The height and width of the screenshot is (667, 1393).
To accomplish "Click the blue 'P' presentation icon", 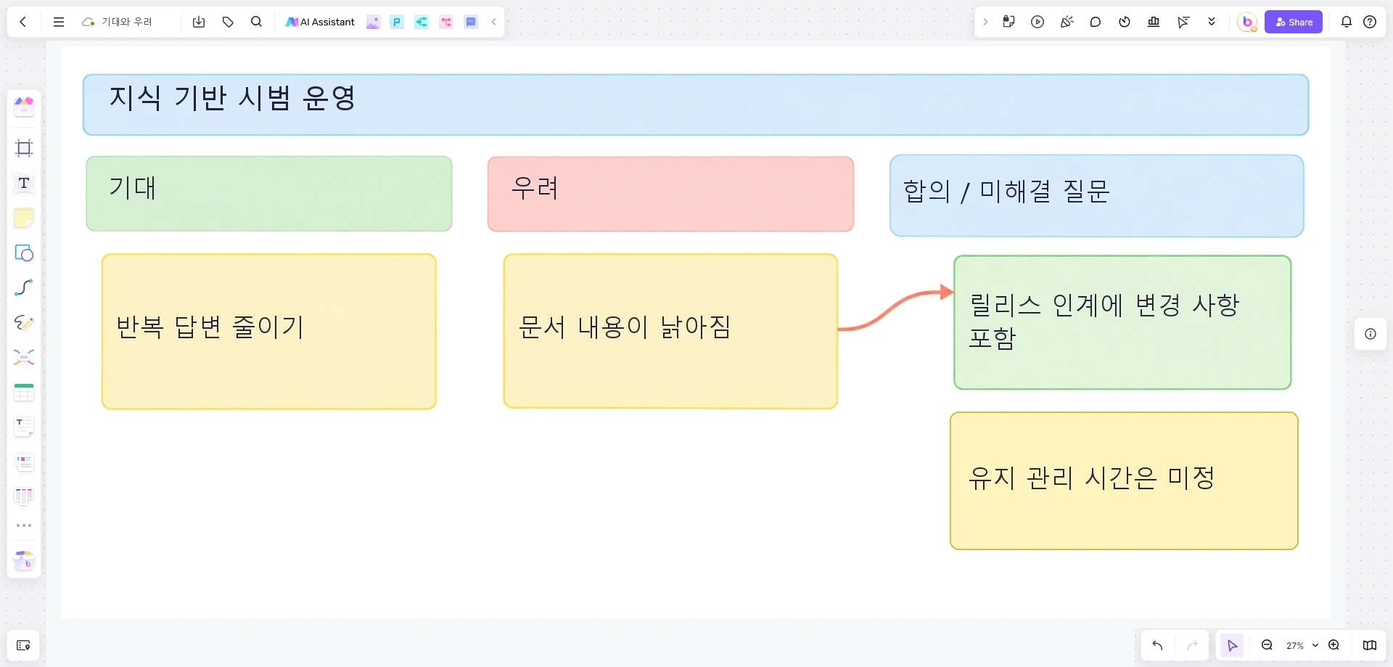I will (397, 22).
